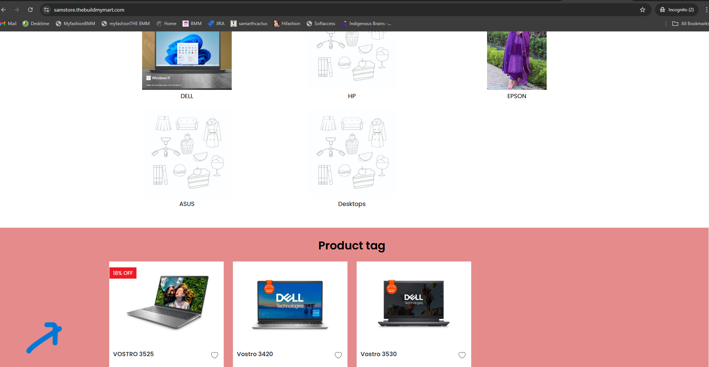The image size is (709, 367).
Task: Open the Vostro 3530 product image
Action: tap(414, 303)
